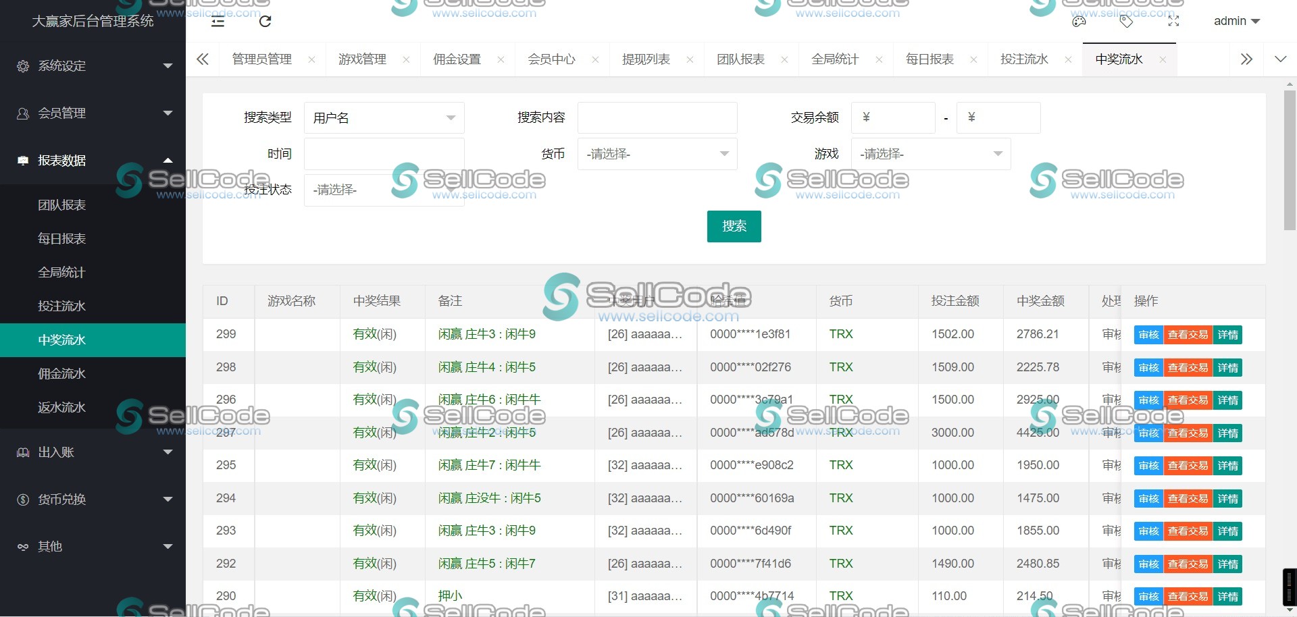Open the admin account menu
This screenshot has width=1297, height=617.
[1236, 21]
